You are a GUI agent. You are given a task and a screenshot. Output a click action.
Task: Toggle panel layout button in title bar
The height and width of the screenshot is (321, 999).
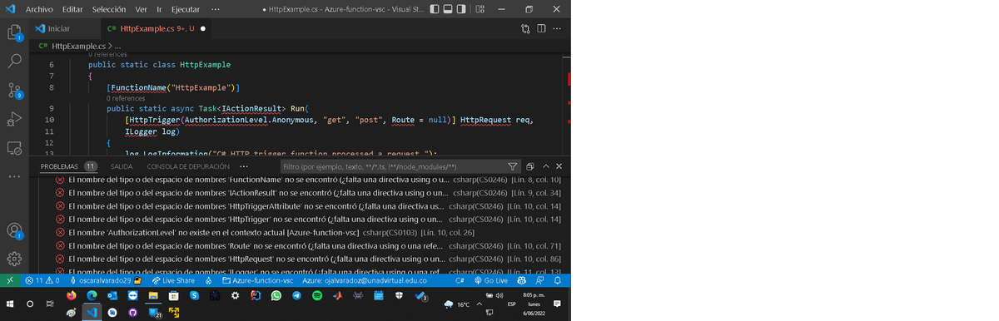[449, 9]
